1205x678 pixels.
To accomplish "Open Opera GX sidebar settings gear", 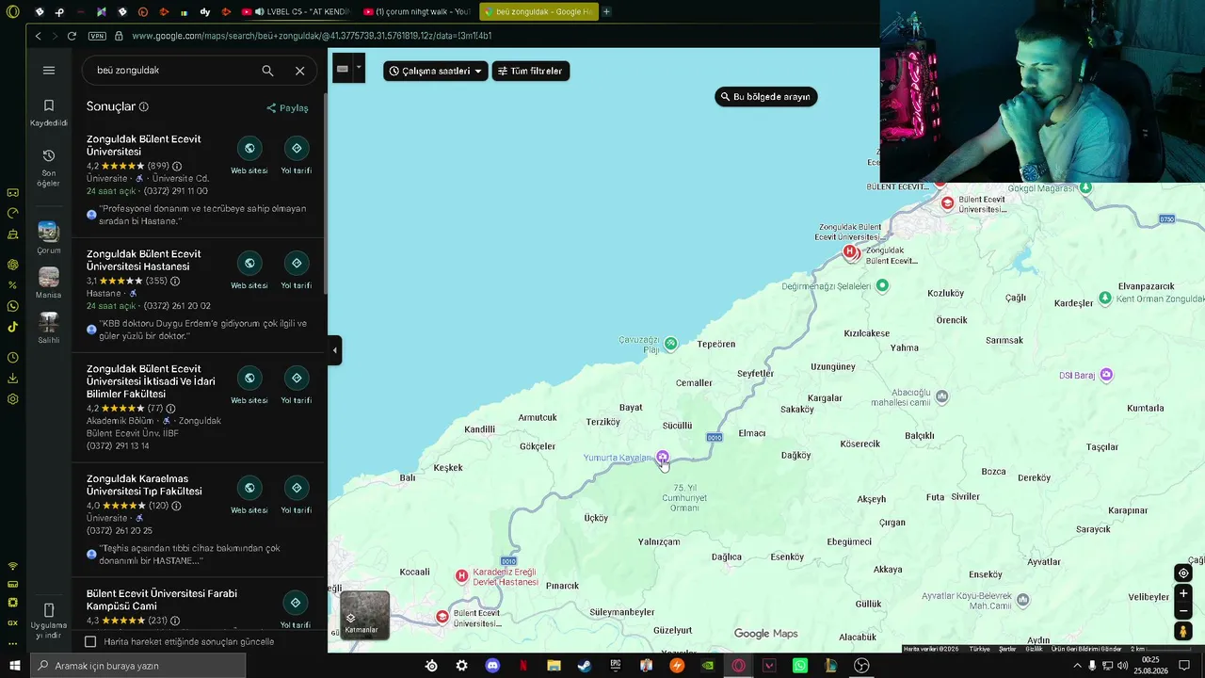I will click(13, 398).
